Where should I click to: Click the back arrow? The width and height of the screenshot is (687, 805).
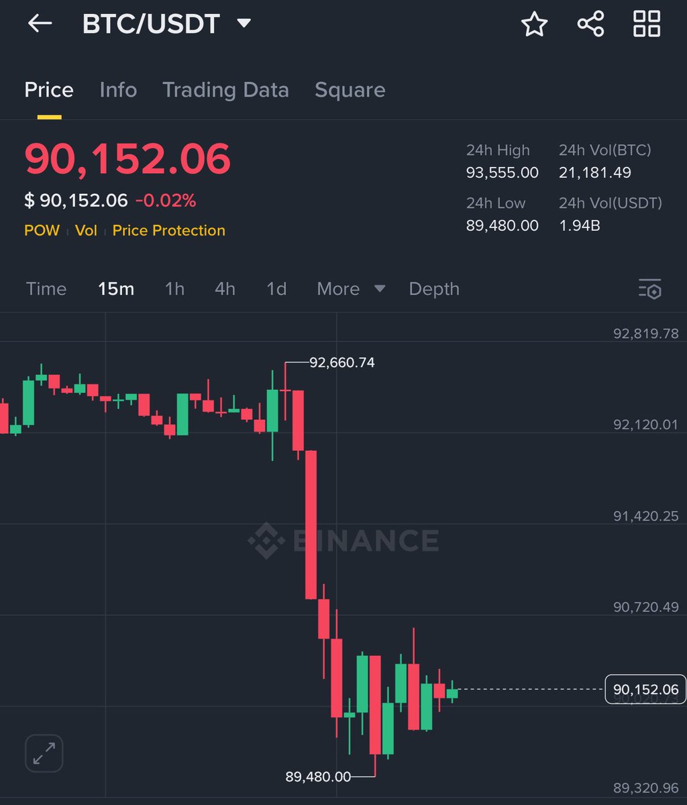40,23
